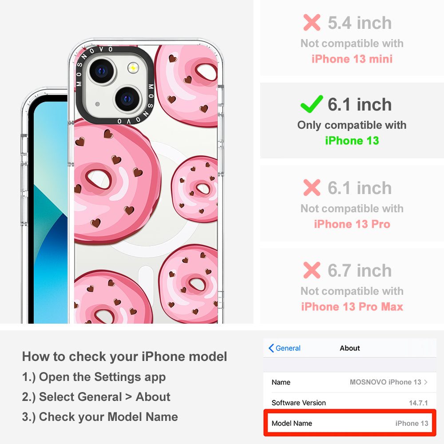Screen dimensions: 444x444
Task: Click the red X next to 5.4 inch
Action: point(312,22)
